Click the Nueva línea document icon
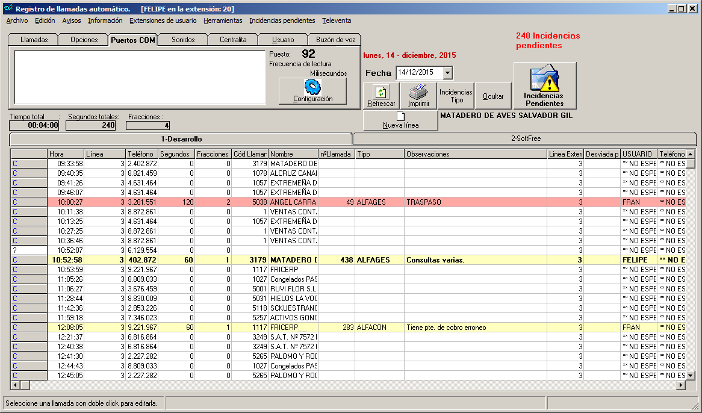 tap(400, 116)
